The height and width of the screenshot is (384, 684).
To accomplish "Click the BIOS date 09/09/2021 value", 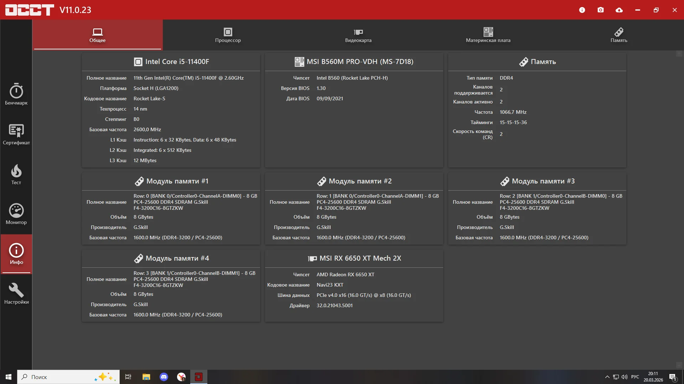I will click(330, 98).
